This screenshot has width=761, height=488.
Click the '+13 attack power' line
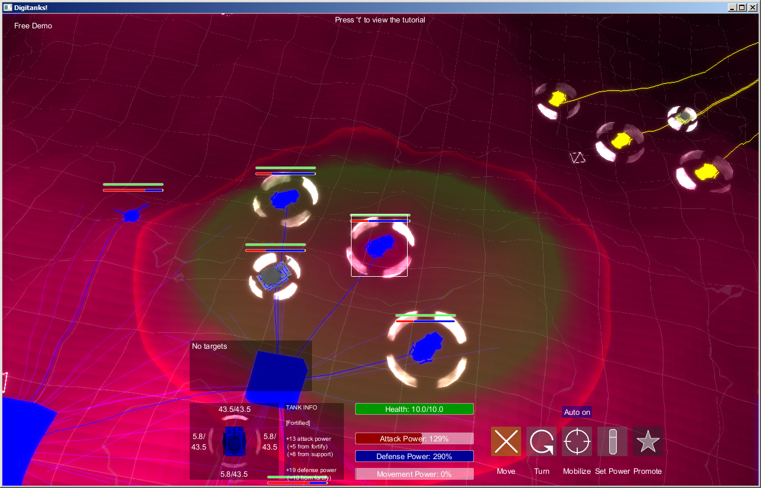pyautogui.click(x=308, y=438)
